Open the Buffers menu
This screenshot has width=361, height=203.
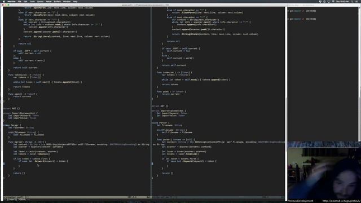[x=58, y=1]
